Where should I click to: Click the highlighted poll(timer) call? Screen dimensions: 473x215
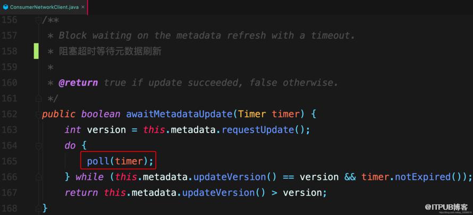(x=118, y=160)
